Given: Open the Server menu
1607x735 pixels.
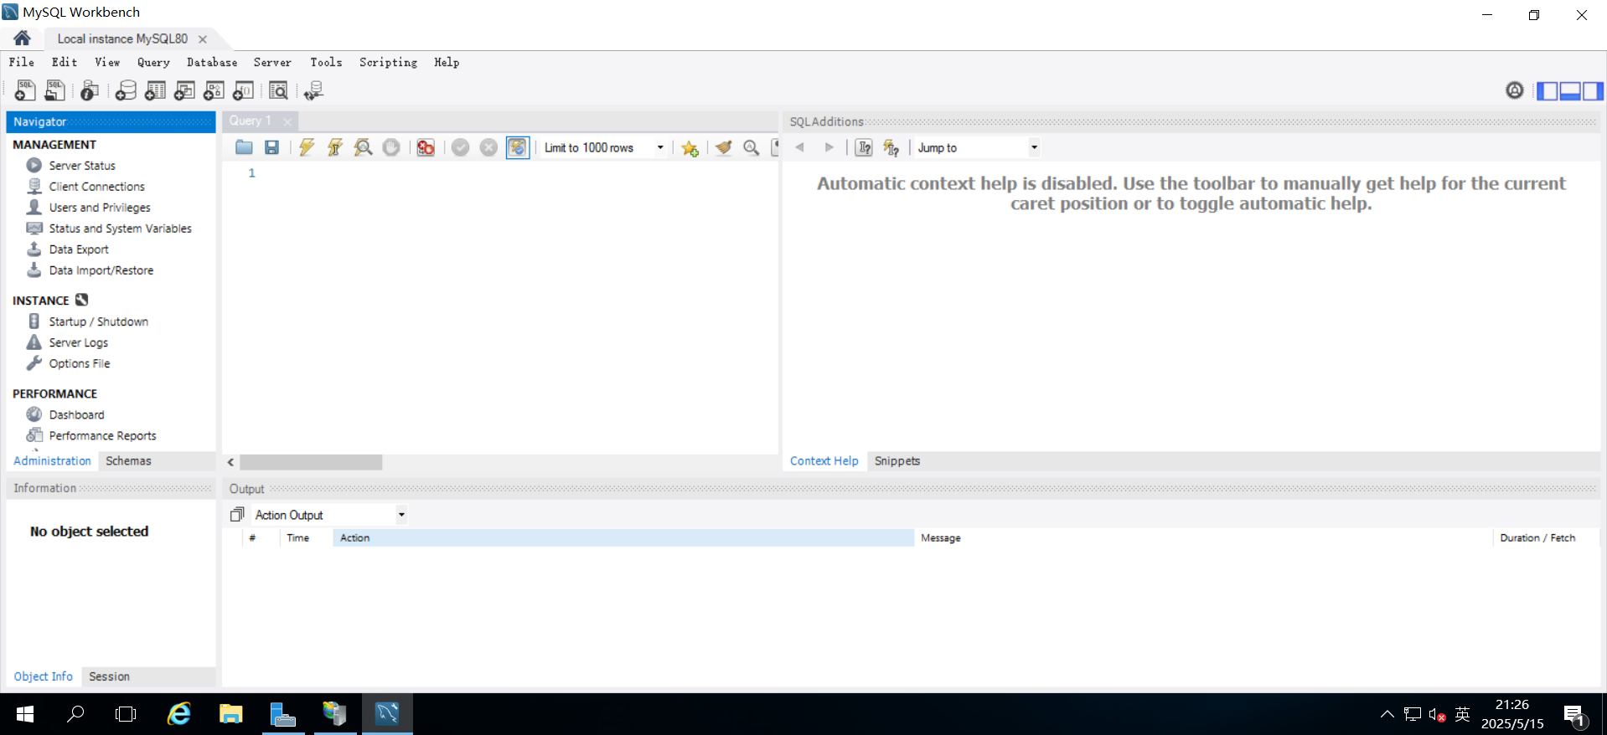Looking at the screenshot, I should coord(272,62).
